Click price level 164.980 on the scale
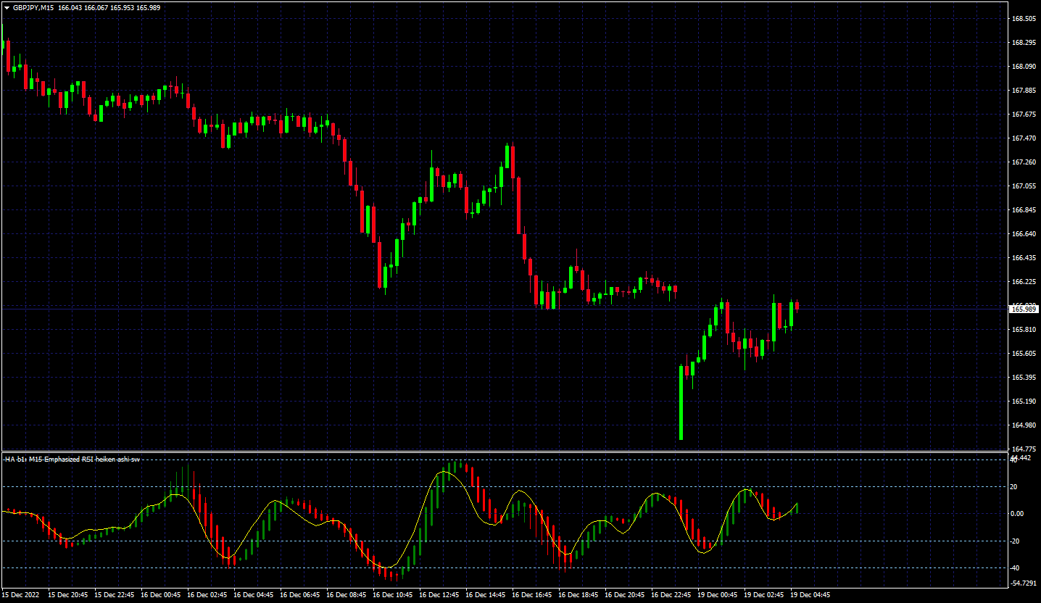1041x603 pixels. click(x=1024, y=425)
